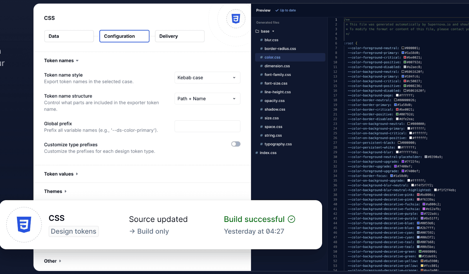The height and width of the screenshot is (274, 469).
Task: Click the hash icon beside index.css
Action: (257, 153)
